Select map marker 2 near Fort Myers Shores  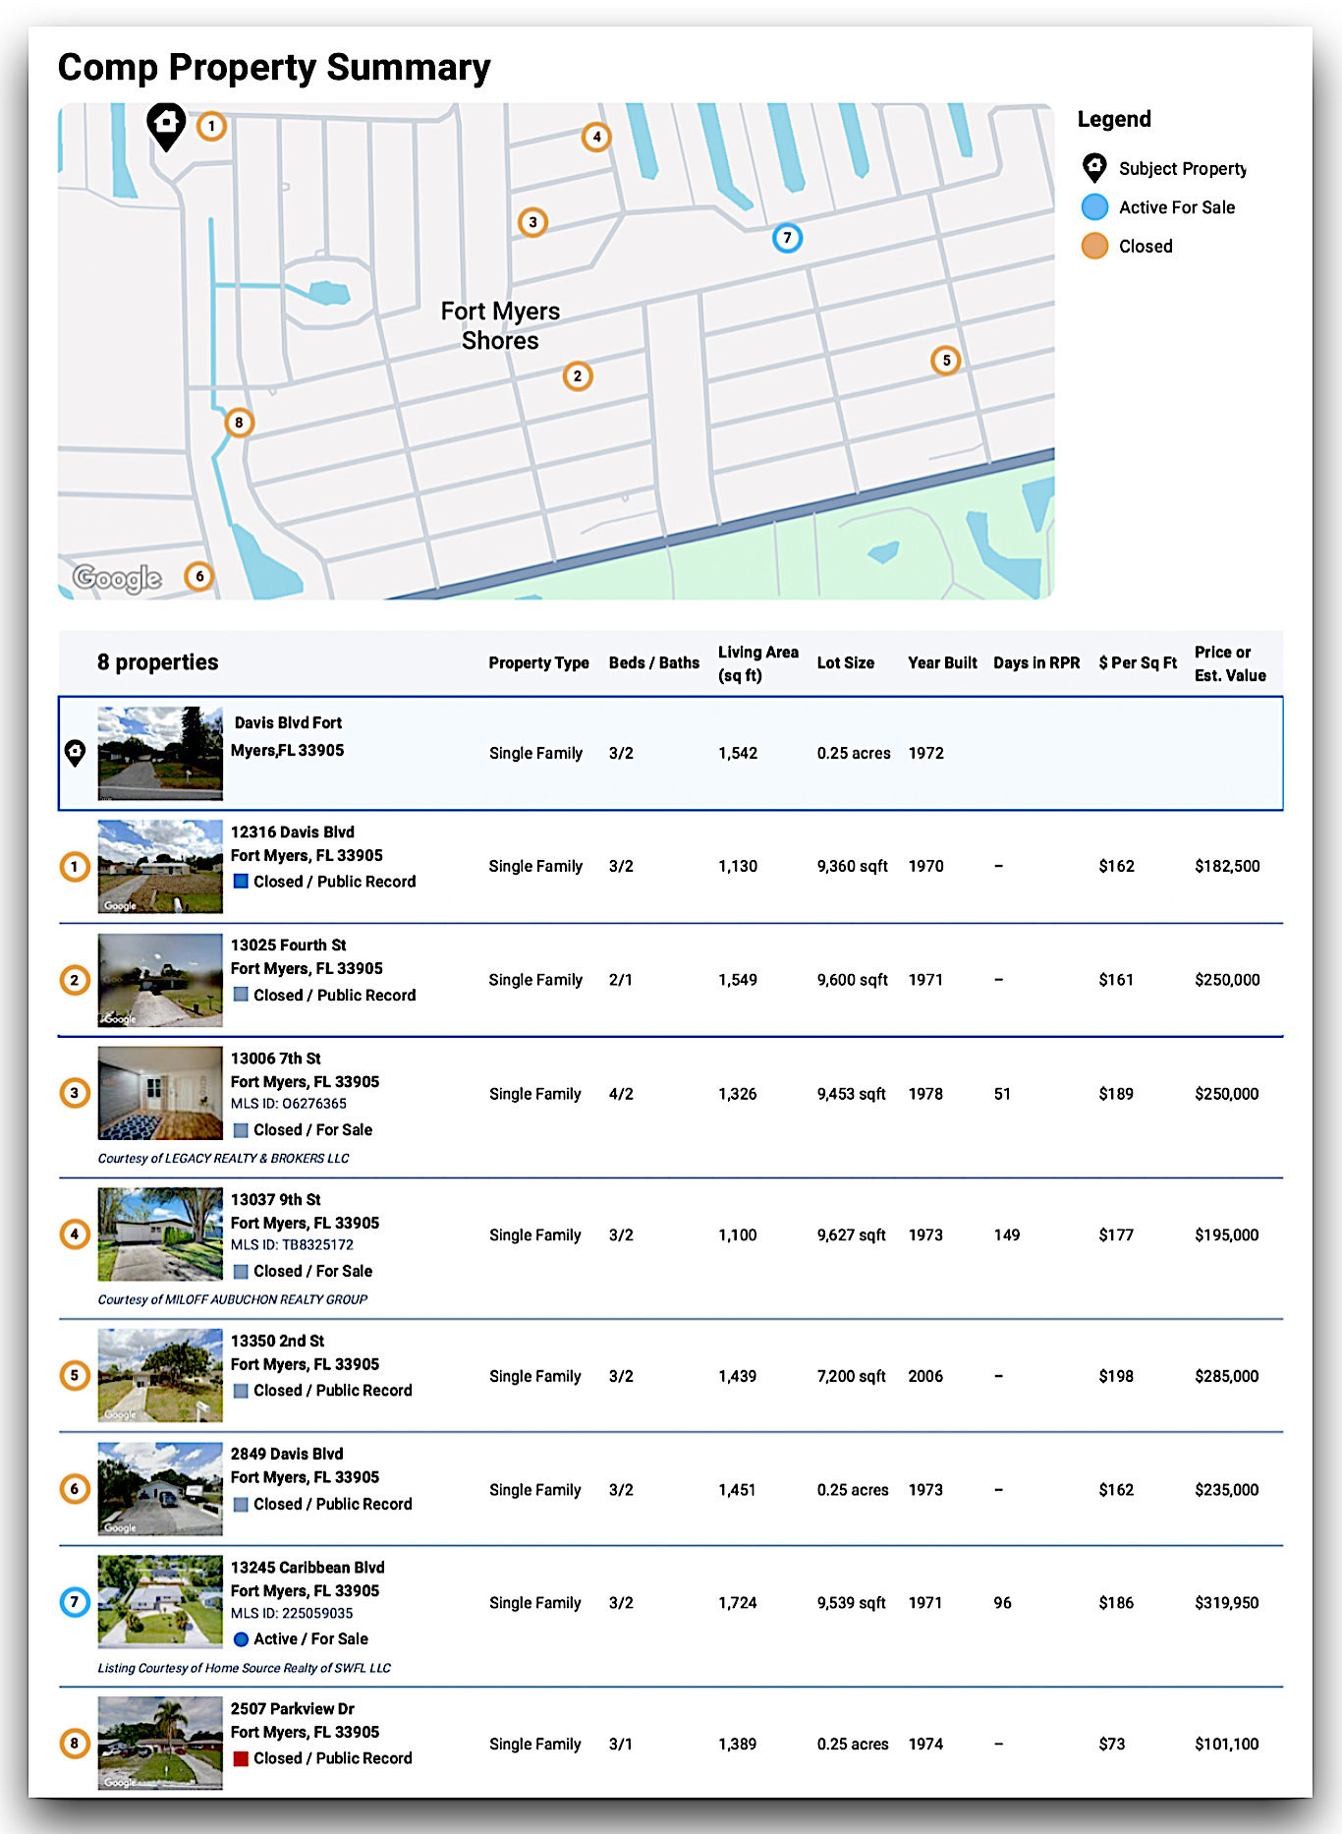click(x=578, y=376)
